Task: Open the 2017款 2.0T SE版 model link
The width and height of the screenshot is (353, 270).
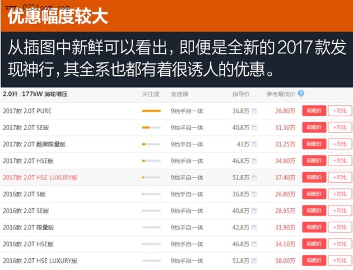Action: [x=26, y=127]
